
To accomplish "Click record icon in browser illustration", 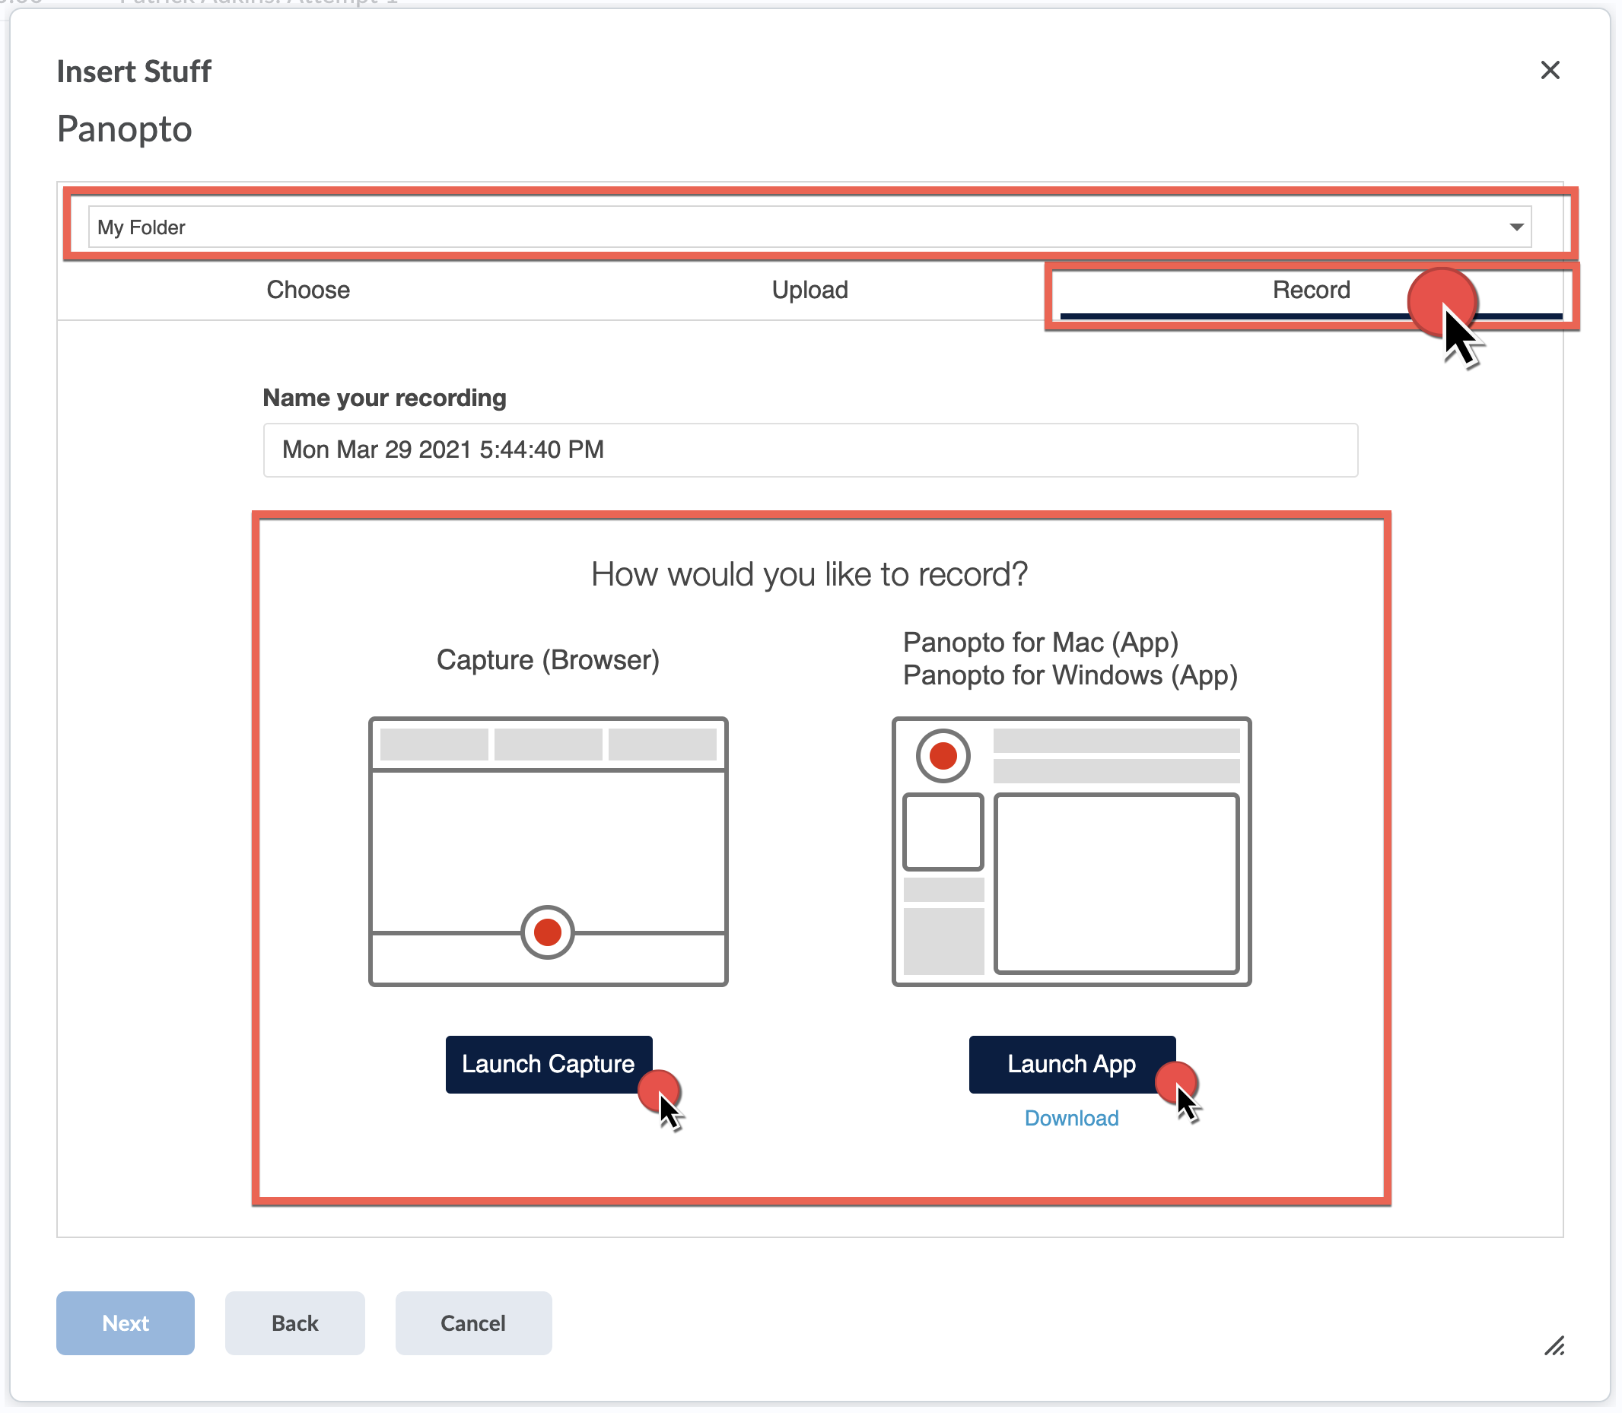I will pyautogui.click(x=548, y=932).
